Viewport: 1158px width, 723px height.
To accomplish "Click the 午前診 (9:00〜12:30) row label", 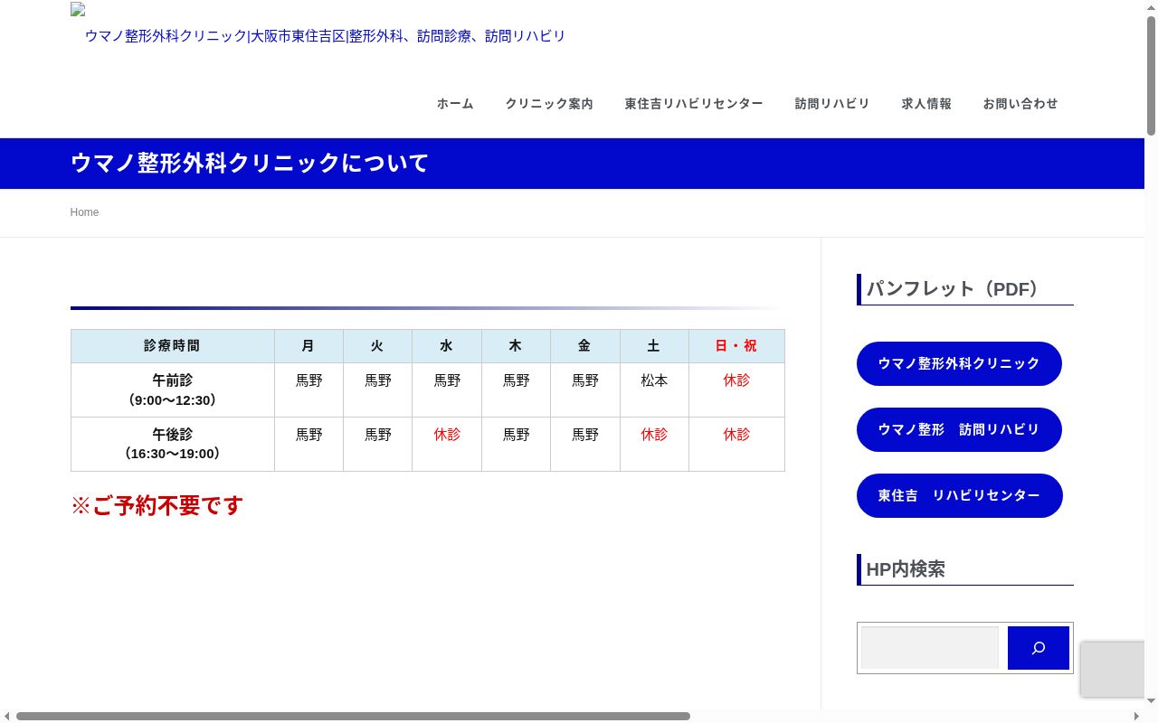I will 172,390.
